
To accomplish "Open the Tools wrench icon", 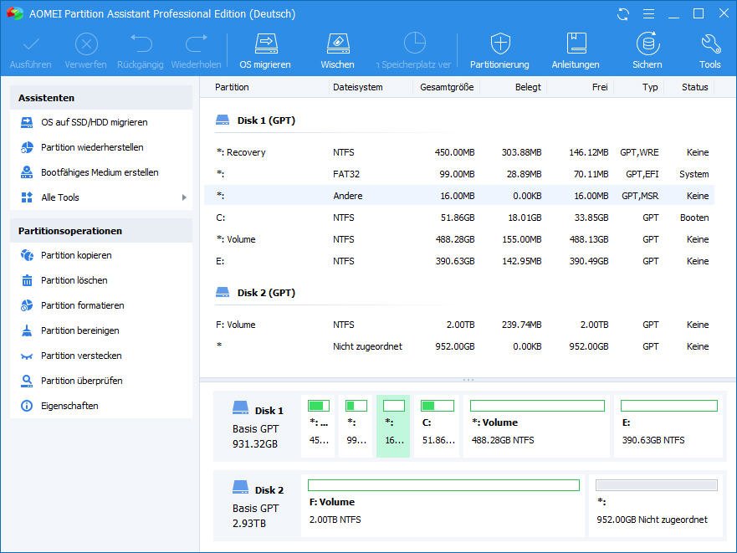I will point(709,44).
